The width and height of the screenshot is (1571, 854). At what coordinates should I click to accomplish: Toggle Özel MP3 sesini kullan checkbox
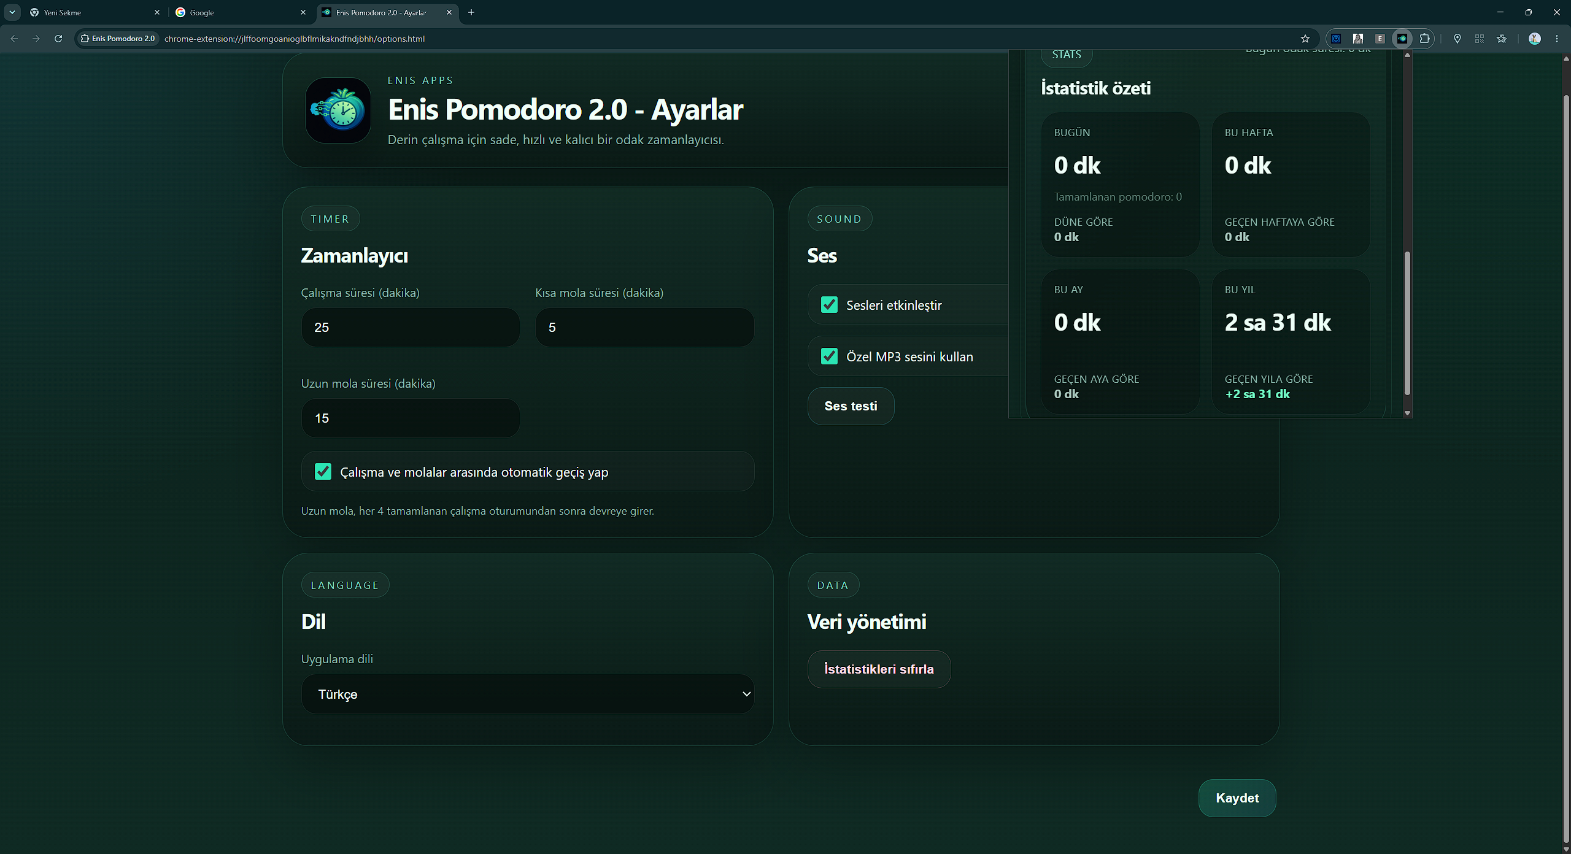tap(829, 356)
